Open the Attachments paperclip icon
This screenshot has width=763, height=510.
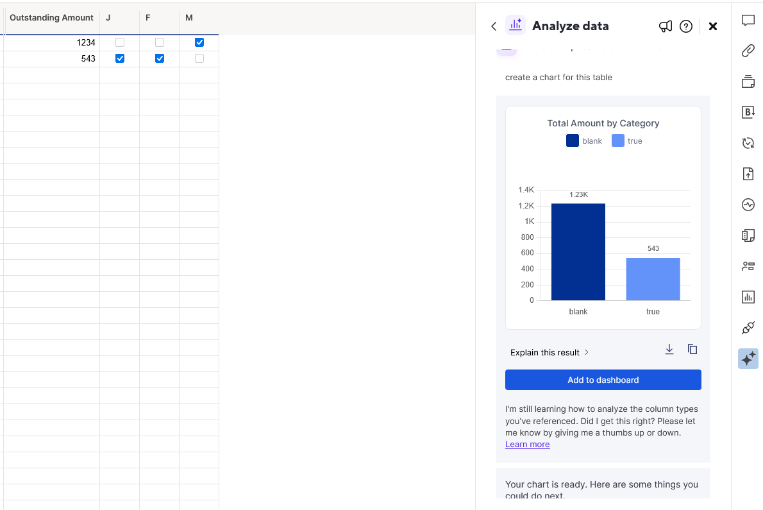(748, 51)
